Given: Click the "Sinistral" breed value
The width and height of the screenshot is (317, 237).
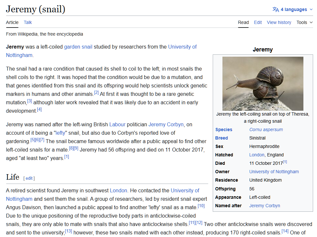Looking at the screenshot, I should click(257, 138).
